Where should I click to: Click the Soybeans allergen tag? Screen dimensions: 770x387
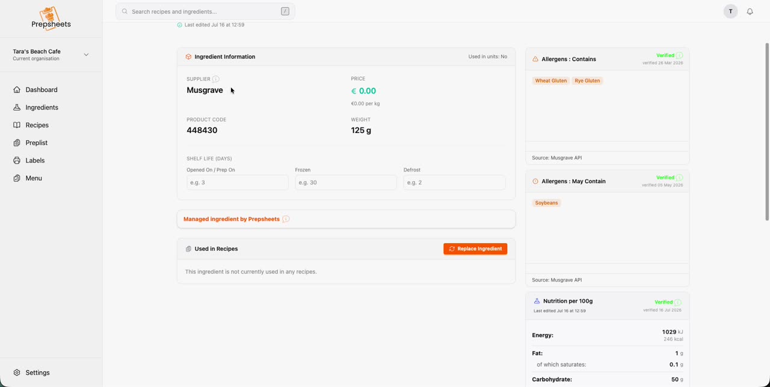click(x=547, y=203)
